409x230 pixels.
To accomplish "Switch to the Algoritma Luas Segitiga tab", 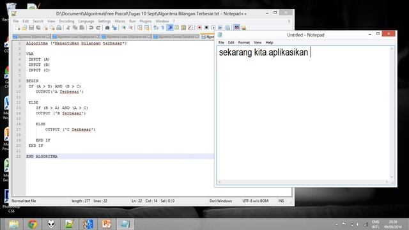I will click(x=75, y=37).
